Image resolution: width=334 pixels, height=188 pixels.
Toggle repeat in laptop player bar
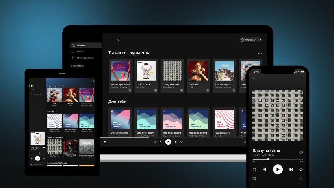[x=182, y=142]
